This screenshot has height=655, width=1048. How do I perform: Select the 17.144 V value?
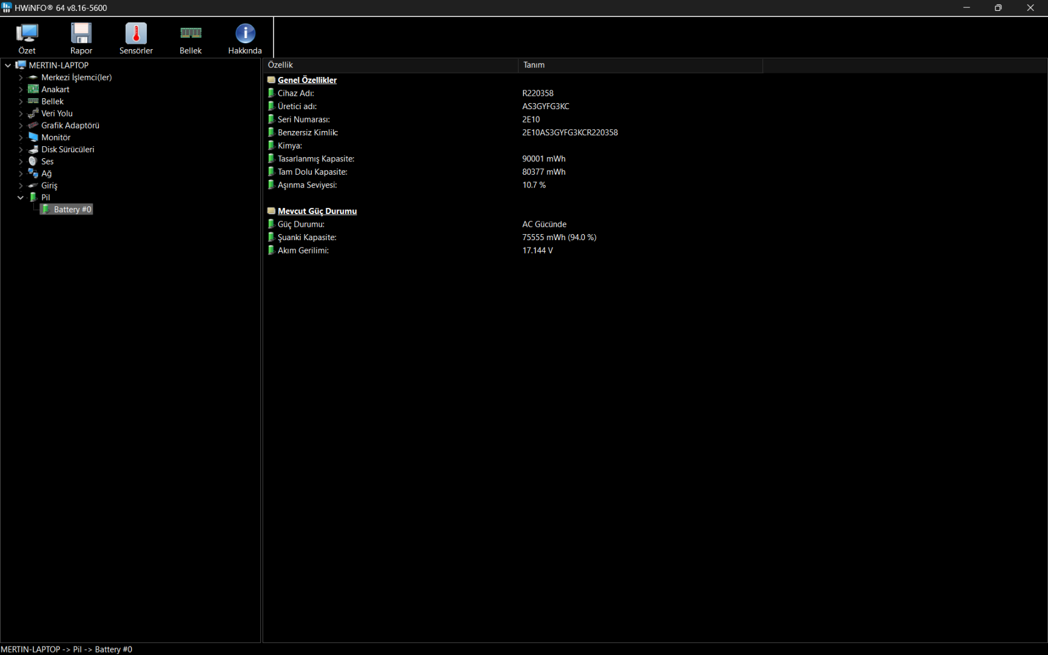pyautogui.click(x=537, y=250)
